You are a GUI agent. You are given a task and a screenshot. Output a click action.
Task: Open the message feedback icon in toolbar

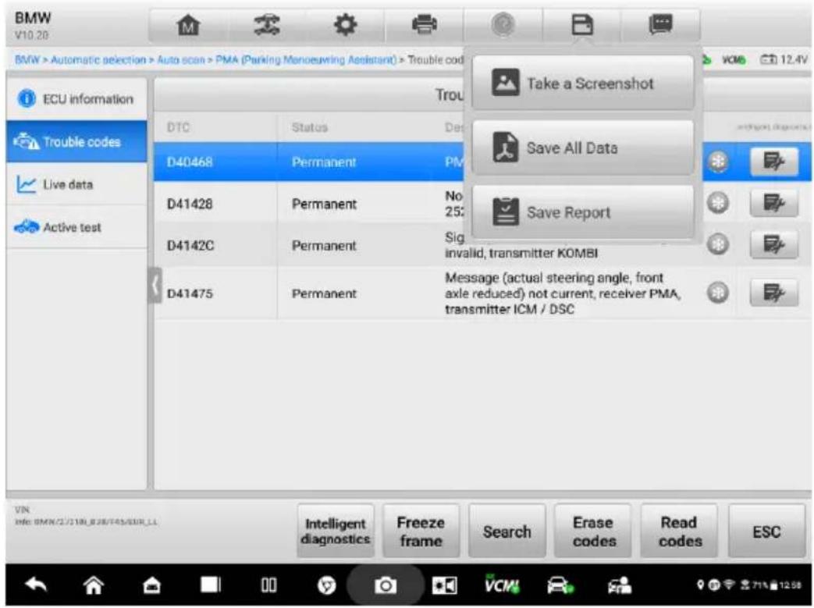click(x=660, y=24)
